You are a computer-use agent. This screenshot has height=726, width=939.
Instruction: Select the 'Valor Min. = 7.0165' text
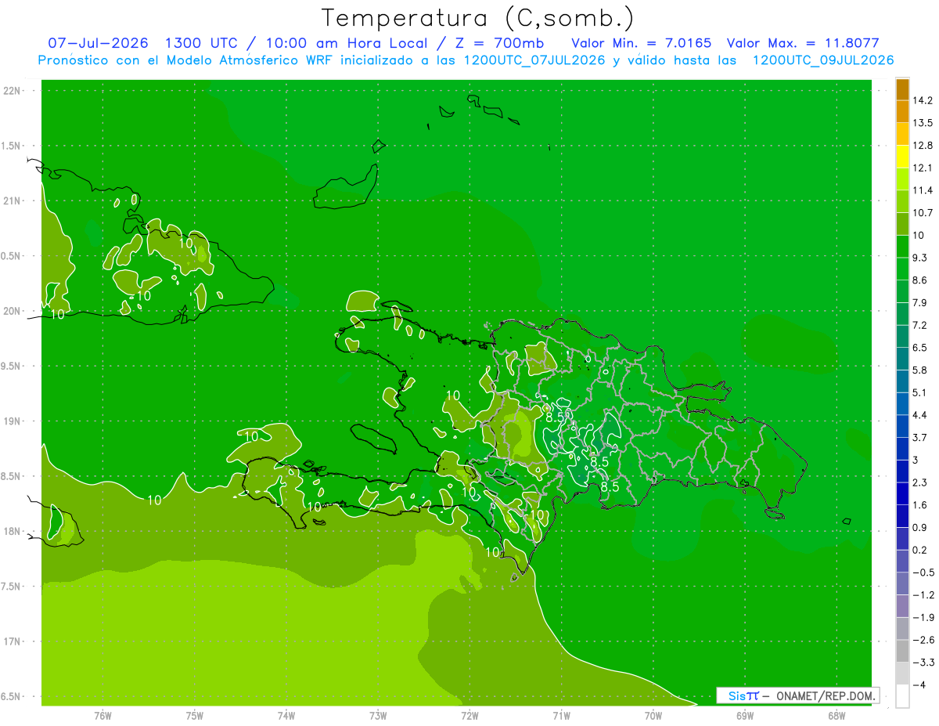tap(642, 43)
